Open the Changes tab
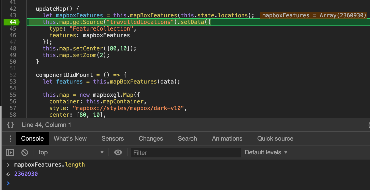Screen dimensions: 370x190 click(151, 139)
